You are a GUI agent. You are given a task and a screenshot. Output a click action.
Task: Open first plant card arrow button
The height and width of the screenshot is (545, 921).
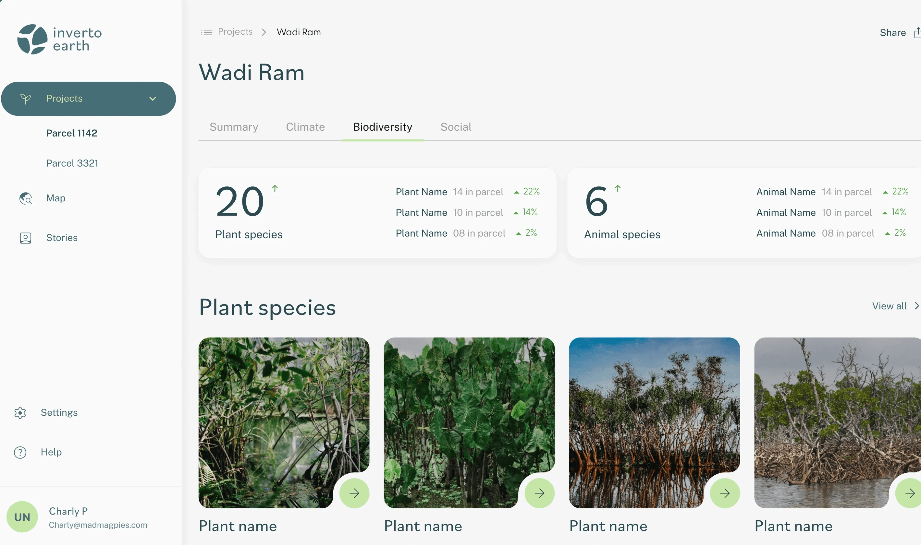click(x=354, y=493)
